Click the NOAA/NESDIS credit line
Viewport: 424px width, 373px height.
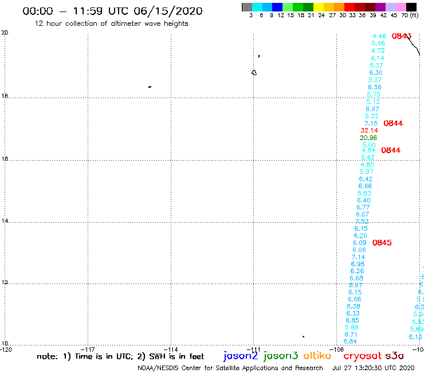[230, 368]
